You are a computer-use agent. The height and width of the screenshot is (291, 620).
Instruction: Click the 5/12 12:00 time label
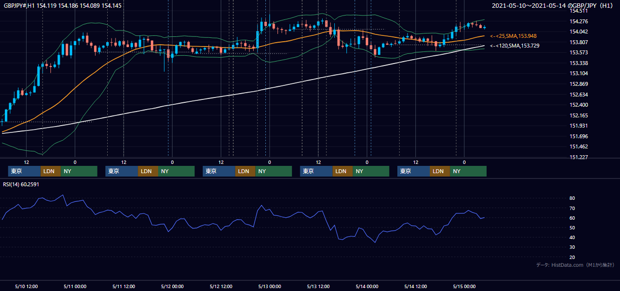[221, 287]
